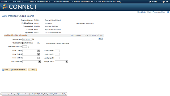Click the 'Maryland Judiciary' business unit description
This screenshot has height=96, width=170.
click(51, 26)
